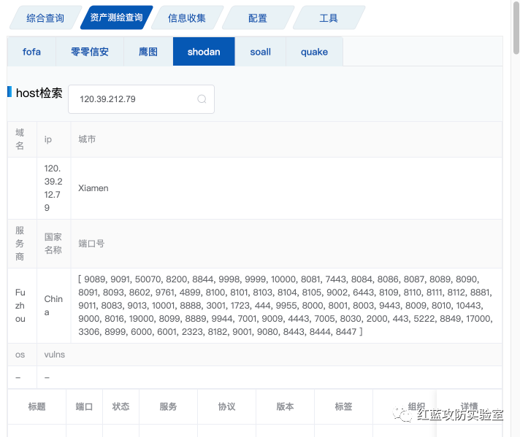Image resolution: width=520 pixels, height=437 pixels.
Task: Click the Fuzhou provider cell
Action: [22, 306]
